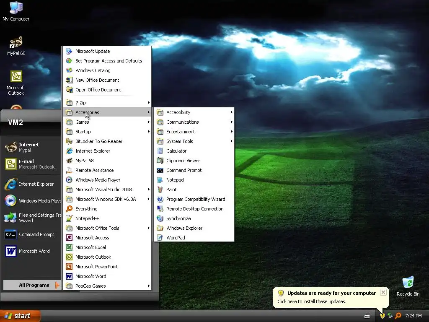Open Files and Settings Transfer Wizard
This screenshot has width=429, height=322.
pyautogui.click(x=32, y=218)
